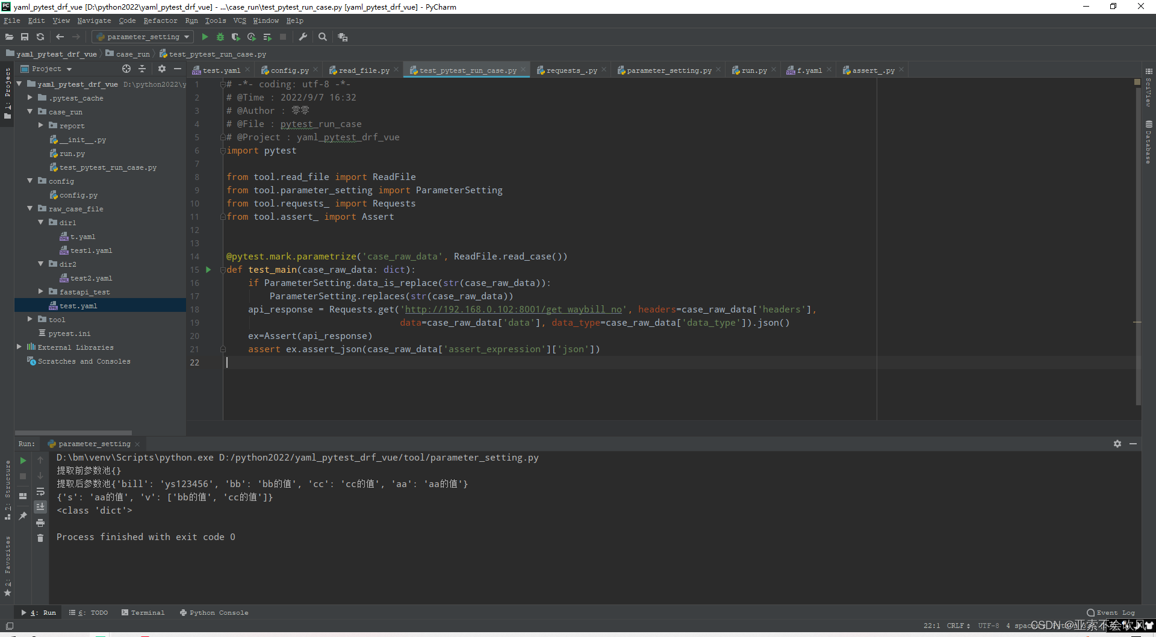Click the run gutter arrow beside test_main
The image size is (1156, 637).
pyautogui.click(x=208, y=270)
